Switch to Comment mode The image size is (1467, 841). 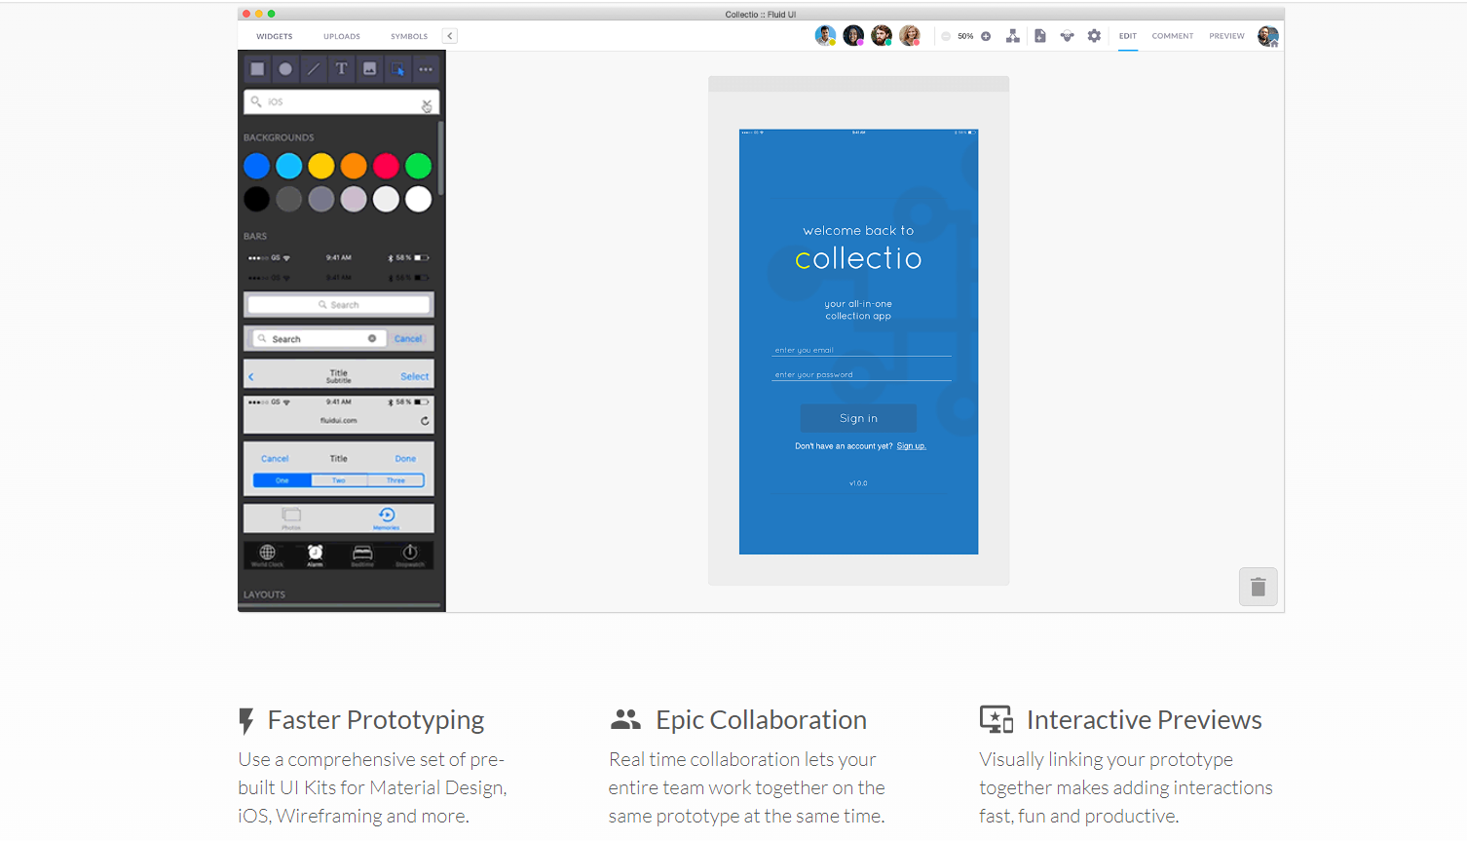pyautogui.click(x=1173, y=36)
